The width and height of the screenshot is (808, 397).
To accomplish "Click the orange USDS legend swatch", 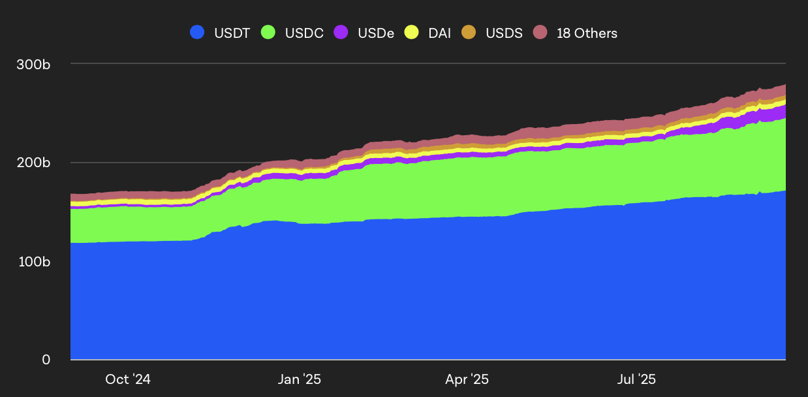I will point(471,33).
